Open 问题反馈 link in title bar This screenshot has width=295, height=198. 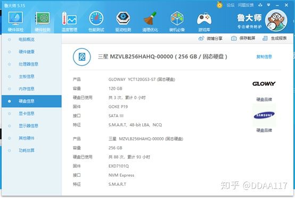[x=245, y=5]
